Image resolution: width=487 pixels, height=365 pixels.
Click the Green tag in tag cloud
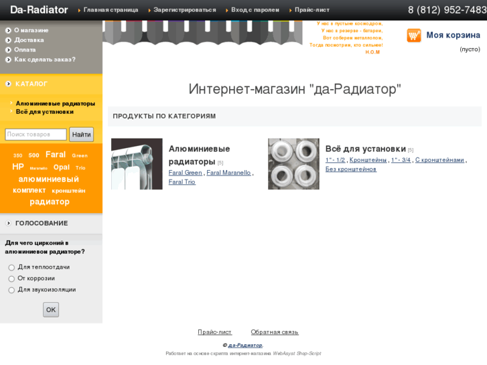pos(80,155)
